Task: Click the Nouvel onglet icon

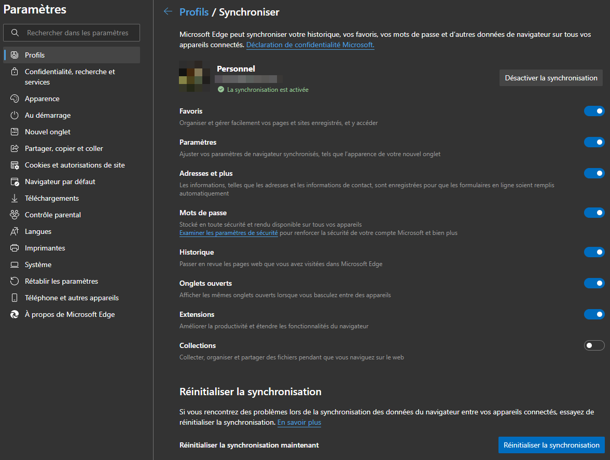Action: coord(15,132)
